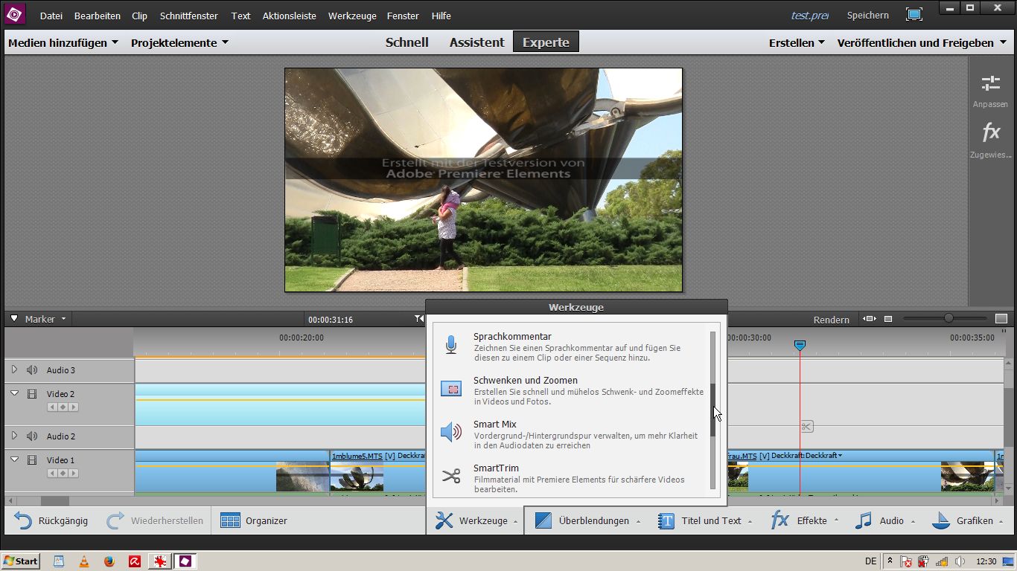1017x571 pixels.
Task: Open the Bearbeiten menu
Action: click(98, 16)
